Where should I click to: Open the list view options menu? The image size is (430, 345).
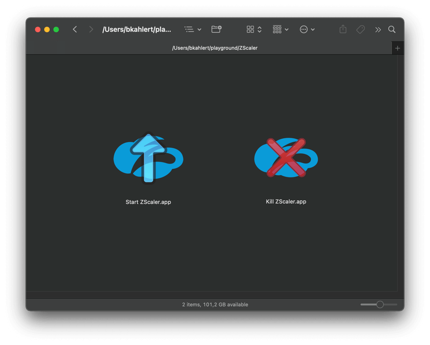pyautogui.click(x=193, y=29)
